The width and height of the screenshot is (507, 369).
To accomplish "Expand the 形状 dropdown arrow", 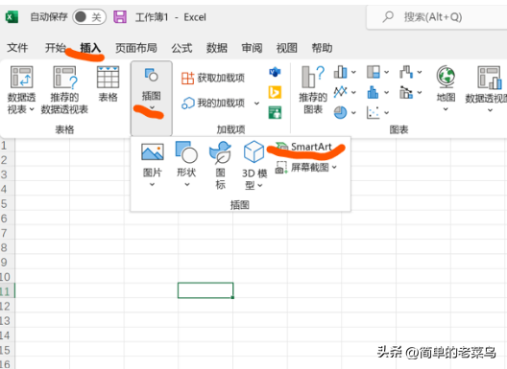I will pos(187,185).
